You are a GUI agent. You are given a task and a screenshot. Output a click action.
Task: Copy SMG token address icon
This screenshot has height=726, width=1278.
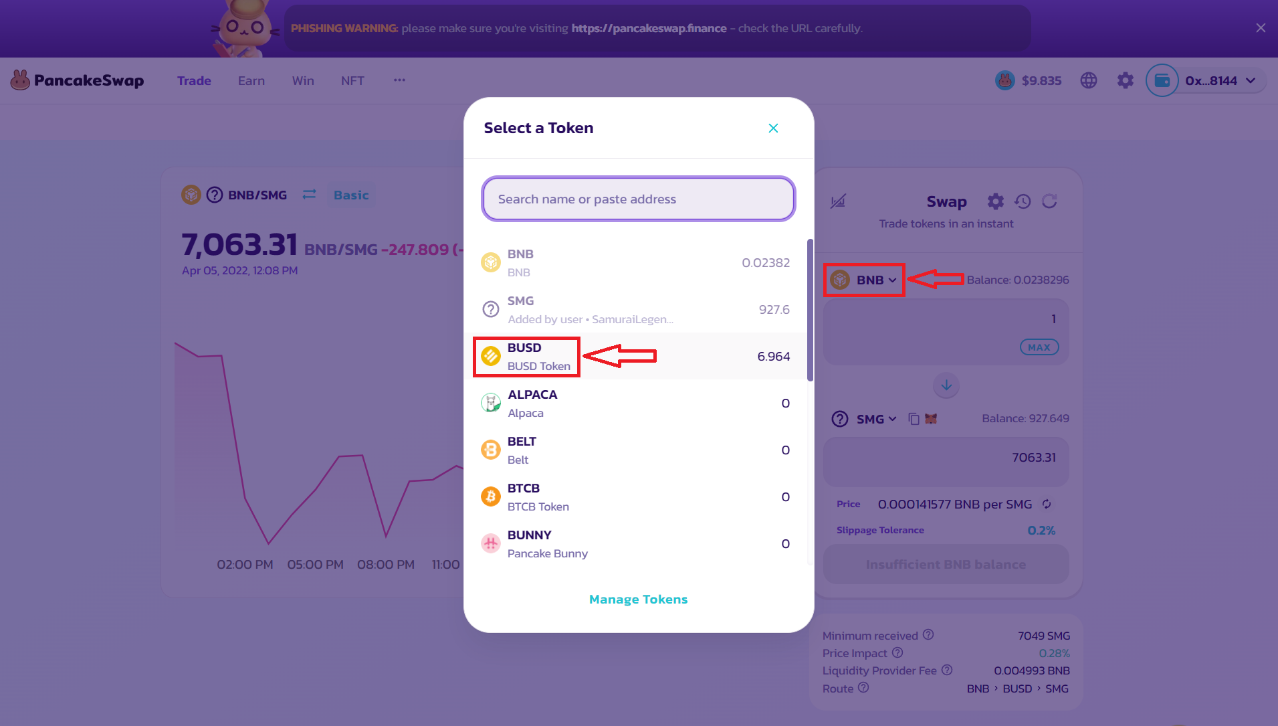914,419
